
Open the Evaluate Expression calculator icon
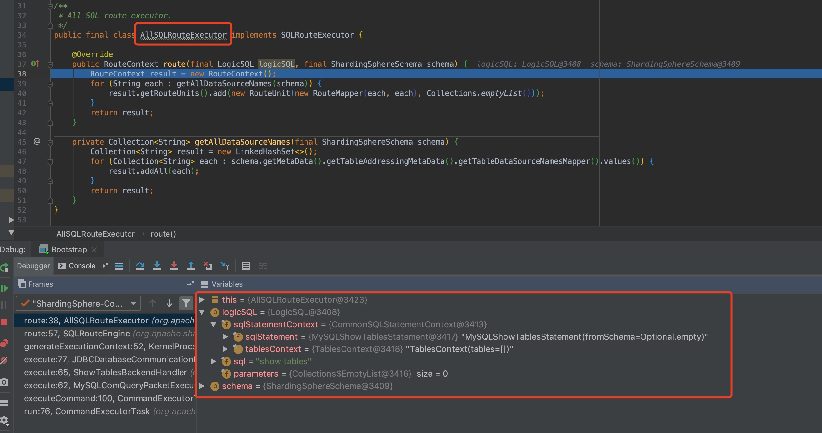[x=246, y=266]
